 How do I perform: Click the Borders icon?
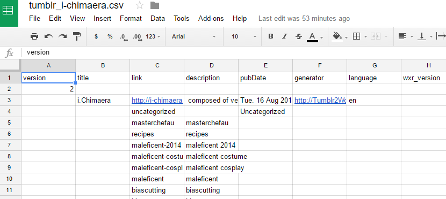click(x=356, y=36)
